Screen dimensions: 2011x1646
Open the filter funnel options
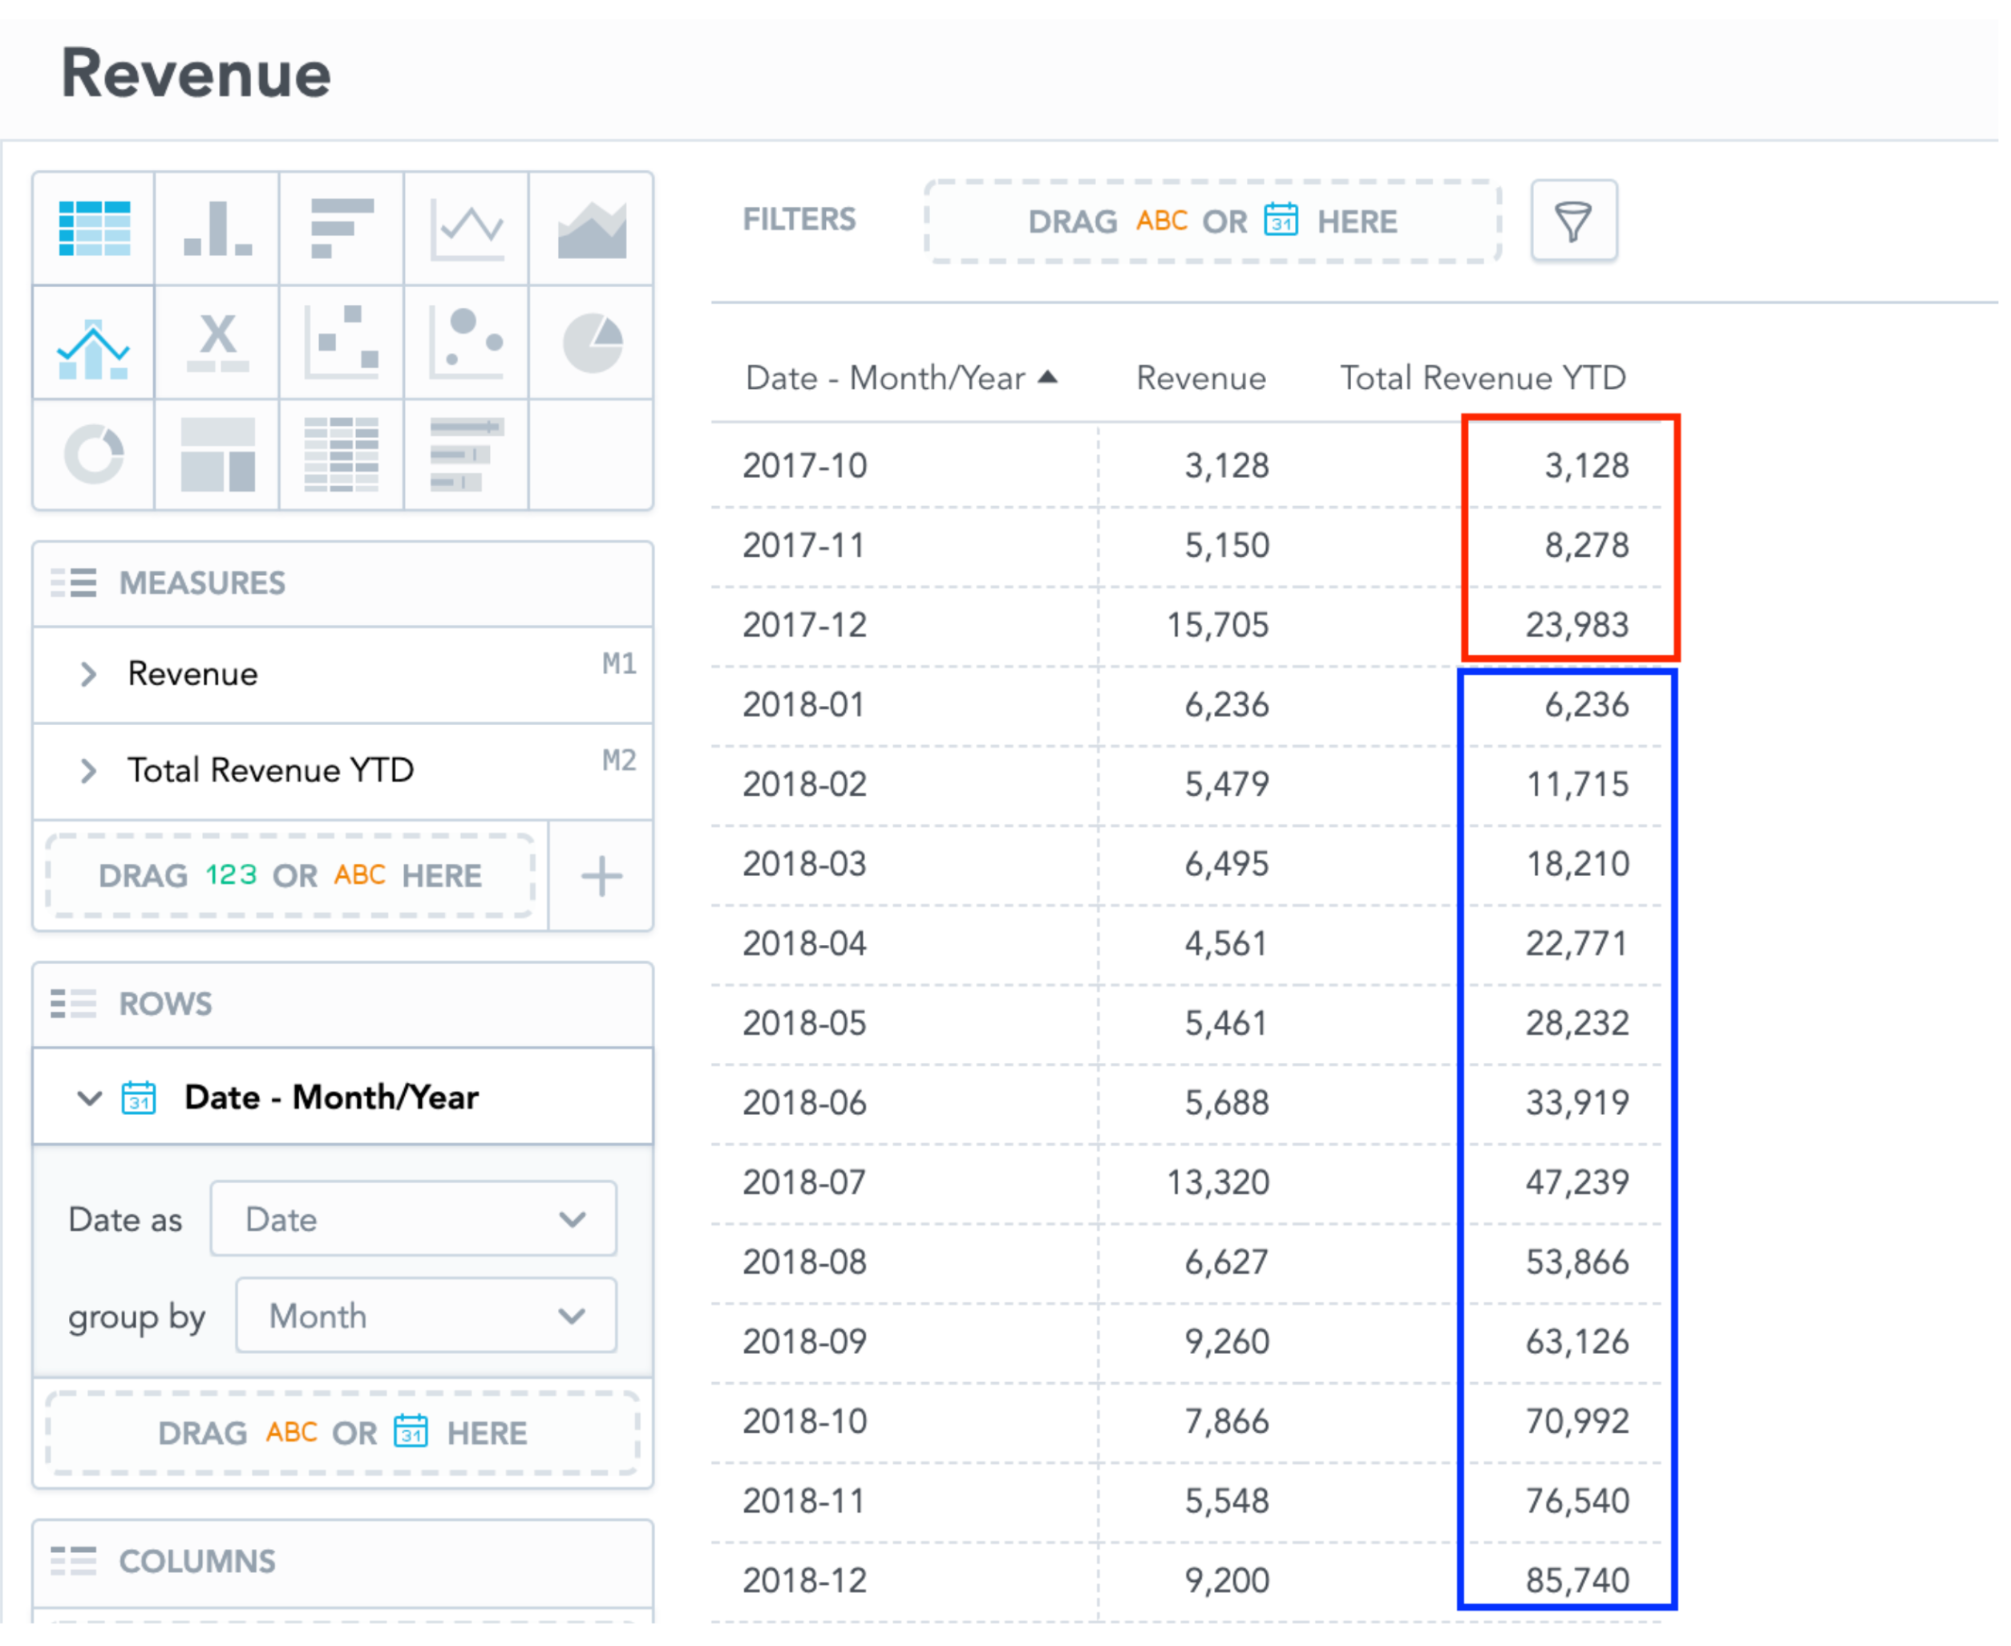(1573, 221)
